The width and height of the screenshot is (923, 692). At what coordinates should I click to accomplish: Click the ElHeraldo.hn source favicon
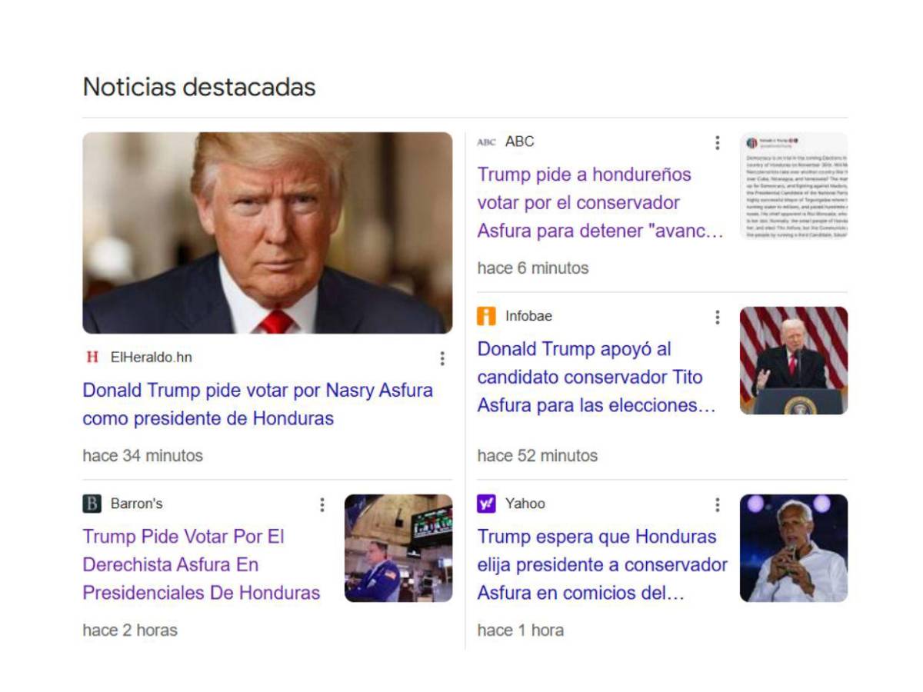[x=92, y=357]
